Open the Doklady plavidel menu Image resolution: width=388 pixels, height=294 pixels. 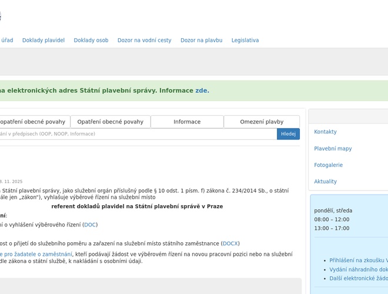44,41
